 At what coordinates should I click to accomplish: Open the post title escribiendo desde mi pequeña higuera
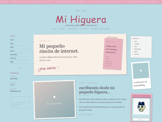click(97, 90)
